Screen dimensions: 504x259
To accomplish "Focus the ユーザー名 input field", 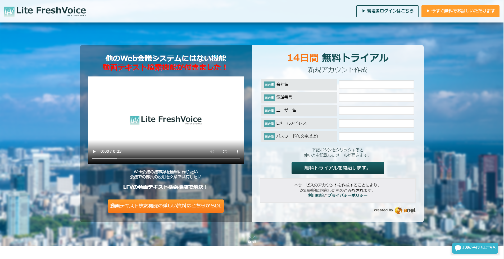I will [x=376, y=111].
